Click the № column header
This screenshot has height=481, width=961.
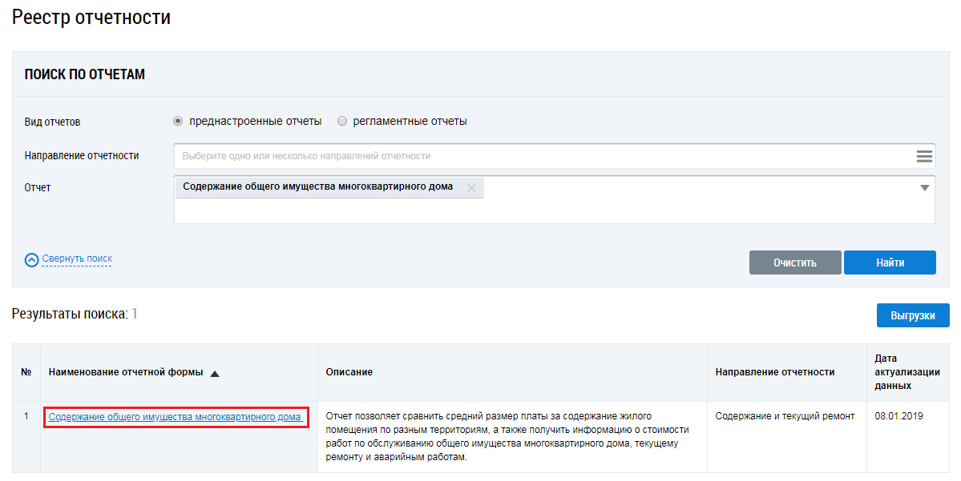click(x=26, y=373)
